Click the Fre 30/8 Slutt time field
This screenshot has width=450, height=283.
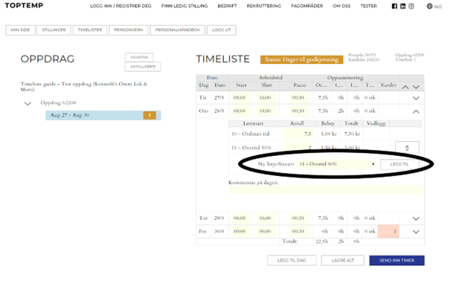click(266, 232)
